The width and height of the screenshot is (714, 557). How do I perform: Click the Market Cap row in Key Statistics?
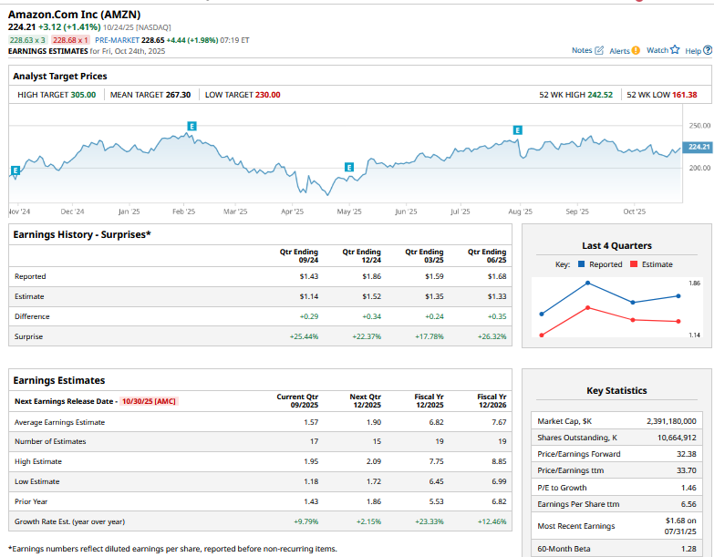point(617,420)
